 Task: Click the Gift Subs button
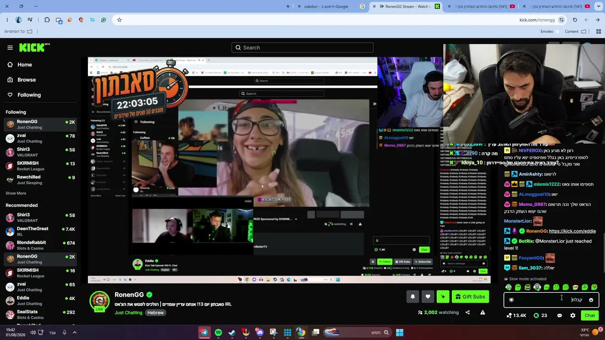(469, 297)
